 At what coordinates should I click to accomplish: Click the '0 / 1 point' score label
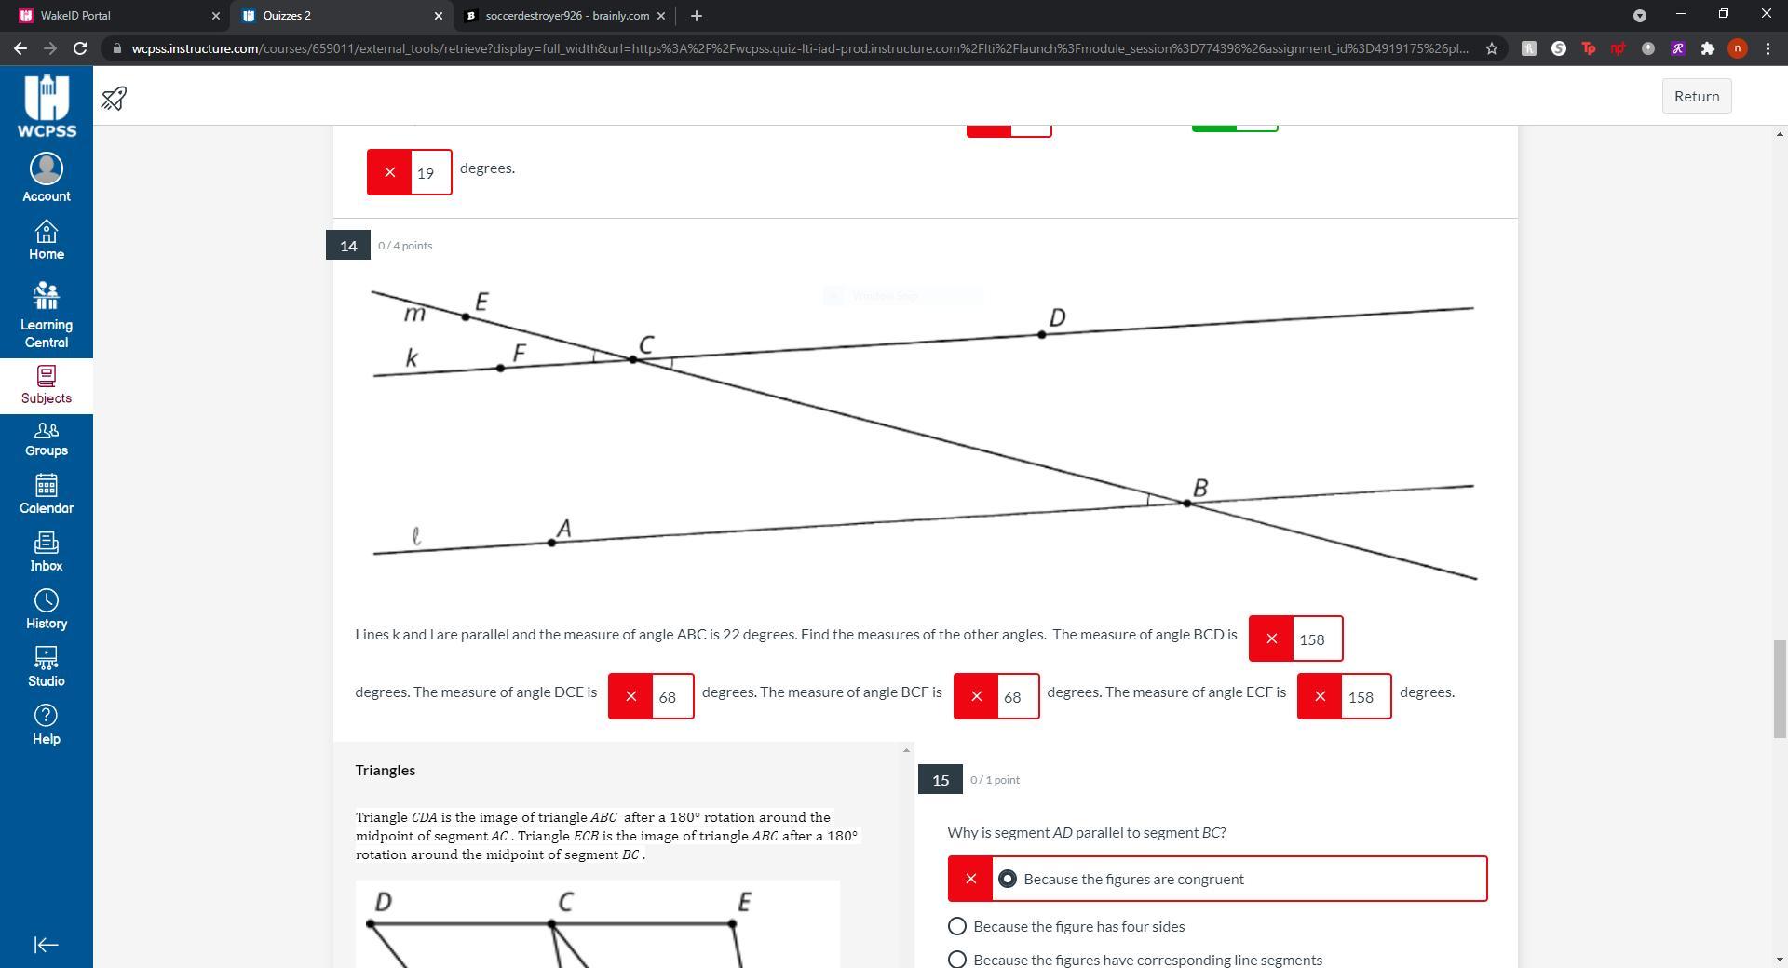(x=995, y=780)
